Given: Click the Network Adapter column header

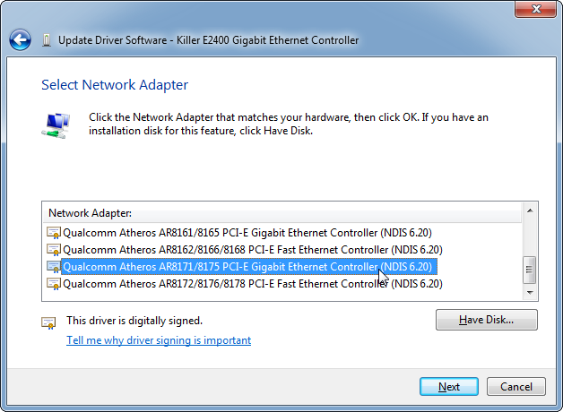Looking at the screenshot, I should click(282, 213).
